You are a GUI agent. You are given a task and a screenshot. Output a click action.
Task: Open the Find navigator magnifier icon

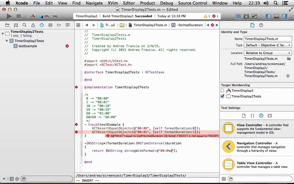24,25
